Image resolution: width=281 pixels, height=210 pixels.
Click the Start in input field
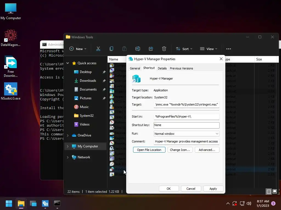pos(186,116)
